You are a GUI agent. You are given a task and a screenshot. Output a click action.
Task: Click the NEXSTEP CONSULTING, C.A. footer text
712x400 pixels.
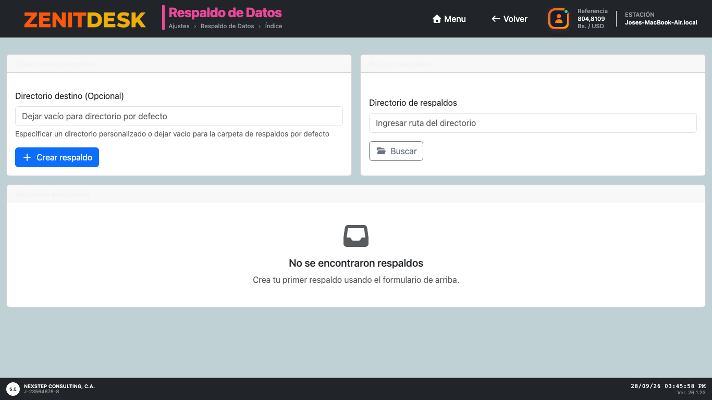pyautogui.click(x=59, y=386)
